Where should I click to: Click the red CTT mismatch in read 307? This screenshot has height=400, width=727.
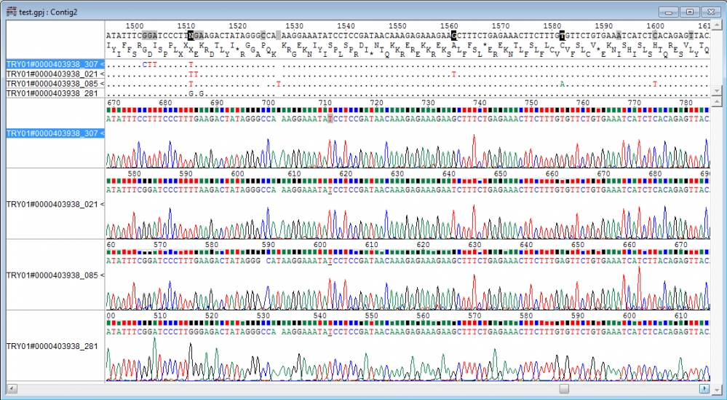[150, 65]
